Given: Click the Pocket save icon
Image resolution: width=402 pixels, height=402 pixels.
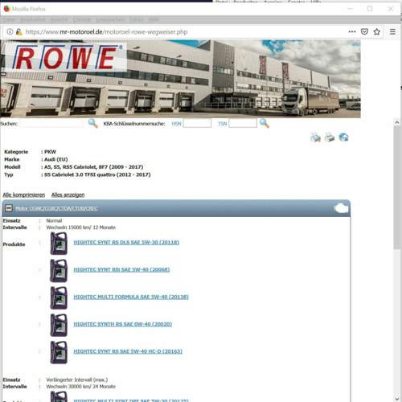Looking at the screenshot, I should [364, 31].
